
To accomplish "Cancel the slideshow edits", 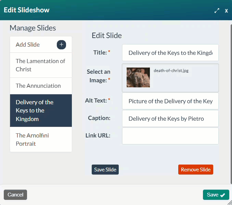I will (x=15, y=195).
